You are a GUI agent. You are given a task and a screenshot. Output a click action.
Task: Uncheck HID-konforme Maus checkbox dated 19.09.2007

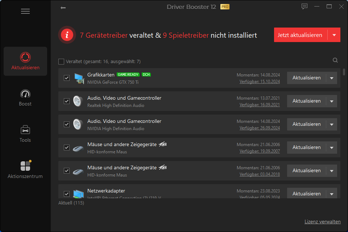pos(67,148)
